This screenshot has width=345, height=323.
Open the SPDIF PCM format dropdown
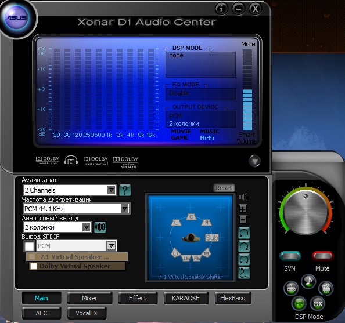coord(76,245)
